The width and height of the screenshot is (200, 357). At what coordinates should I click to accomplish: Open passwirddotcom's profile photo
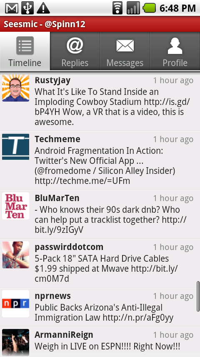16,255
